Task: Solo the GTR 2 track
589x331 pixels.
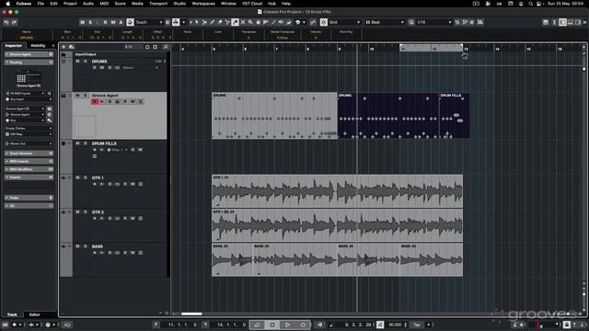Action: click(x=86, y=212)
